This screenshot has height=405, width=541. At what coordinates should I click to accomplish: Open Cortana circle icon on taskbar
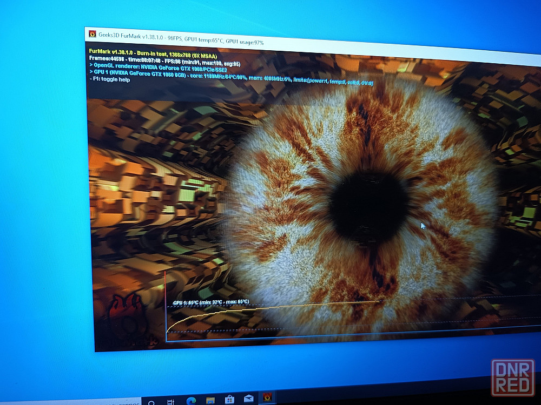[151, 402]
